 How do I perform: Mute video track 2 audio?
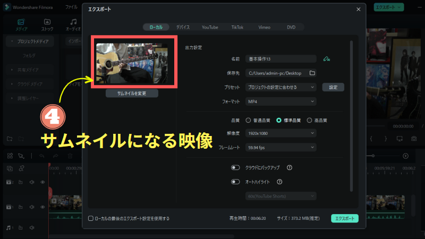[32, 182]
